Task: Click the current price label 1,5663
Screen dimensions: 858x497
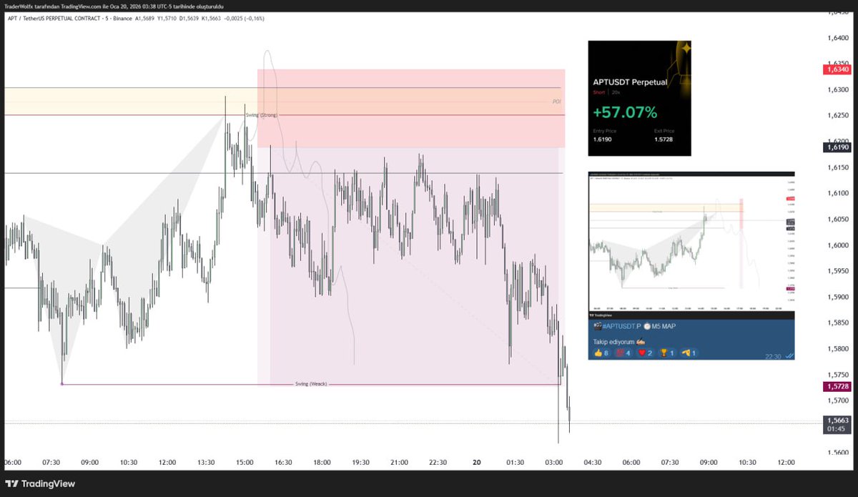Action: (x=837, y=420)
